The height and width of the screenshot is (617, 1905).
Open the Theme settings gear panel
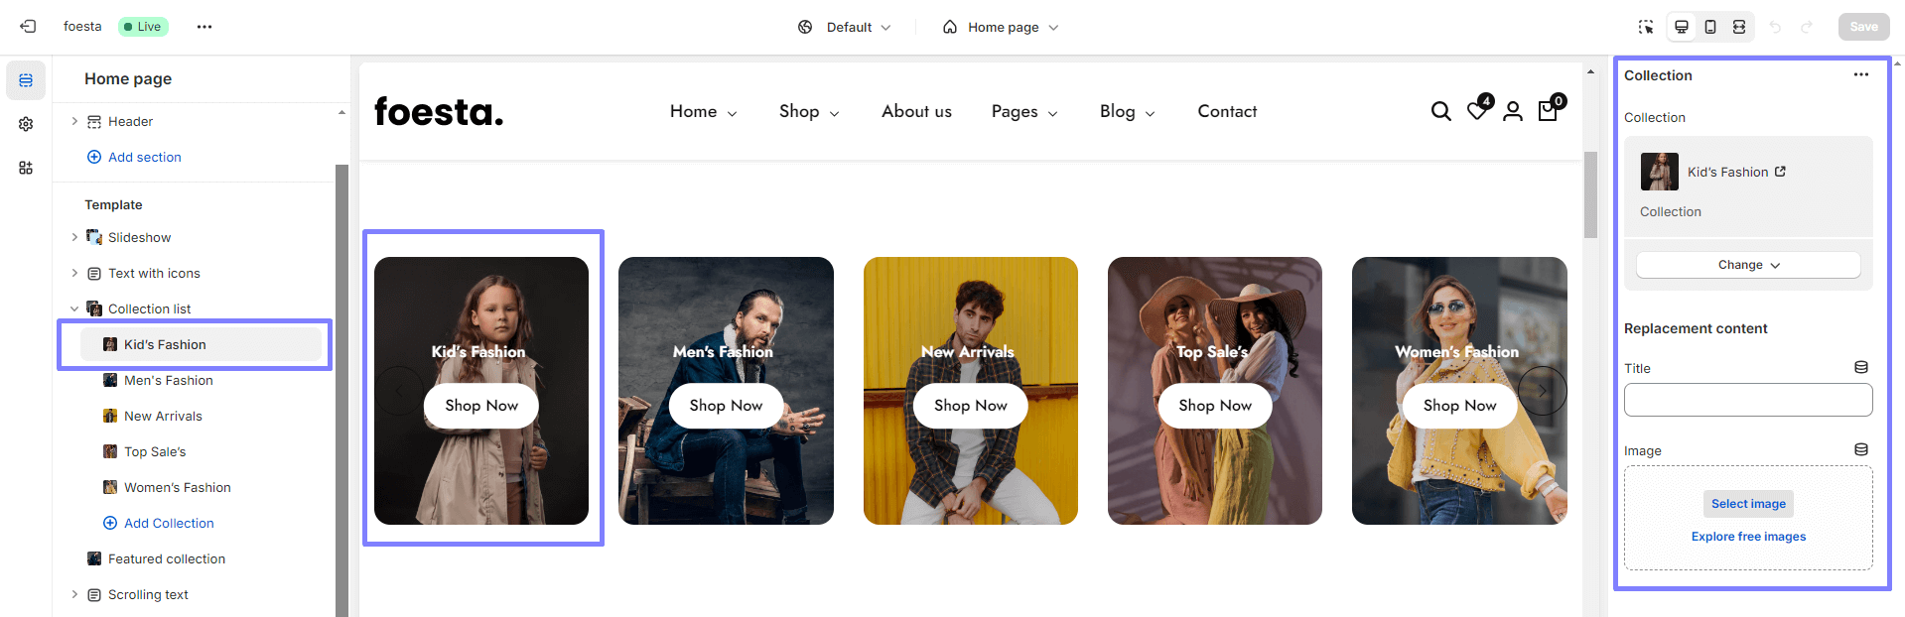(26, 124)
